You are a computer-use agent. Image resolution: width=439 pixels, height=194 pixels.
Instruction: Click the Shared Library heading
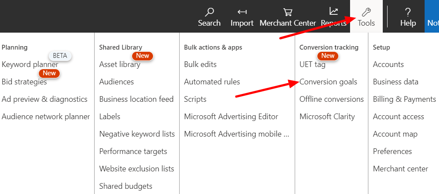click(x=121, y=47)
